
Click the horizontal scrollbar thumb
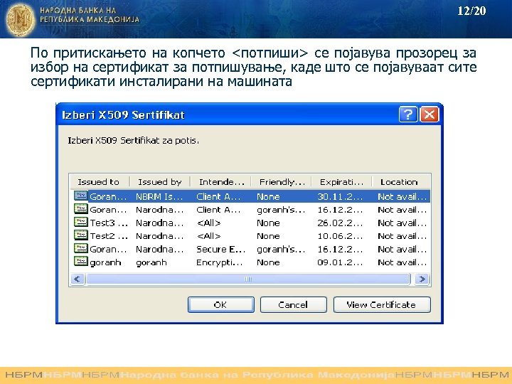[248, 279]
